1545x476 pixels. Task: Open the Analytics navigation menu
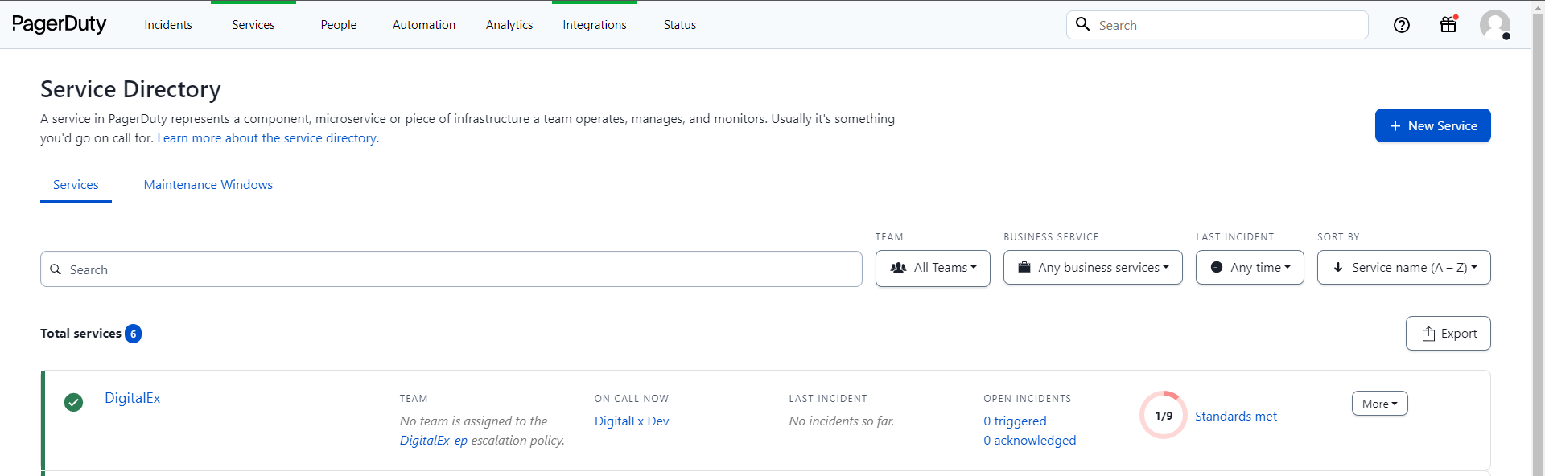[x=509, y=25]
